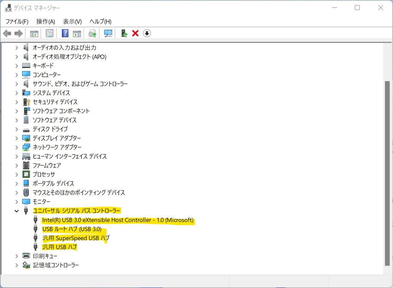Select the ディスプレイ アダプター category label
The width and height of the screenshot is (393, 288).
coord(57,138)
